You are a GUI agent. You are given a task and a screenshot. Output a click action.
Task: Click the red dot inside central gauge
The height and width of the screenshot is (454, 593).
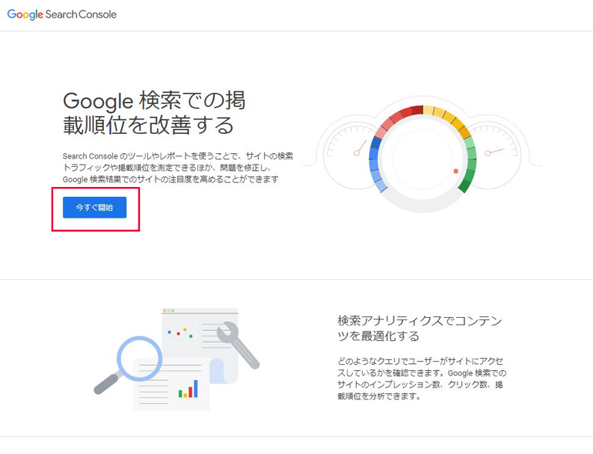(456, 171)
